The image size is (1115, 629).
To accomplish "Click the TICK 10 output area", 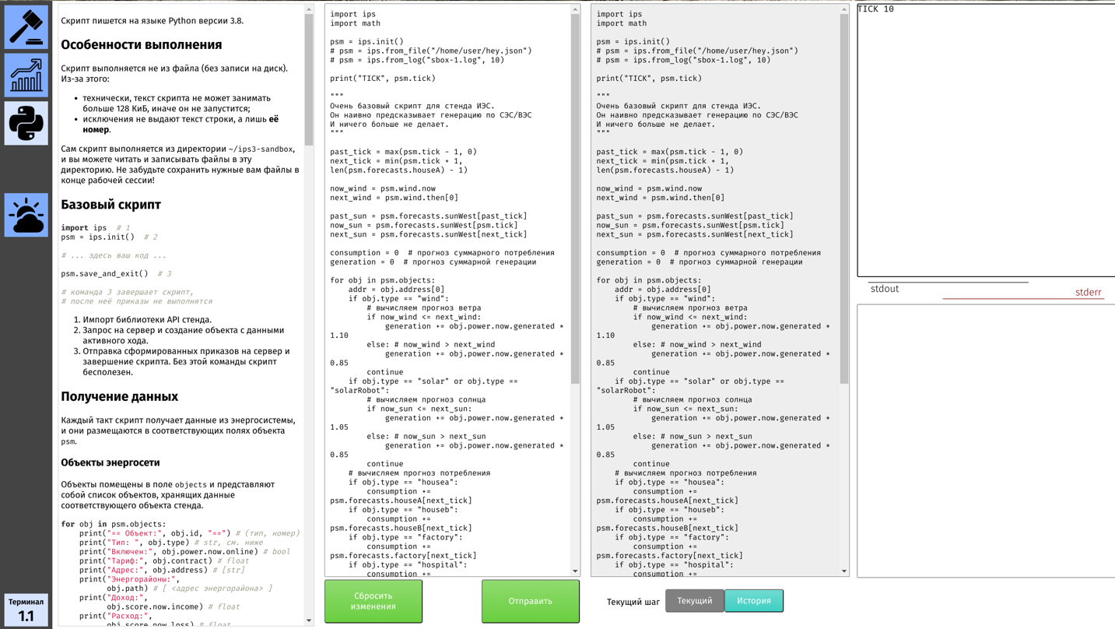I will (x=985, y=140).
